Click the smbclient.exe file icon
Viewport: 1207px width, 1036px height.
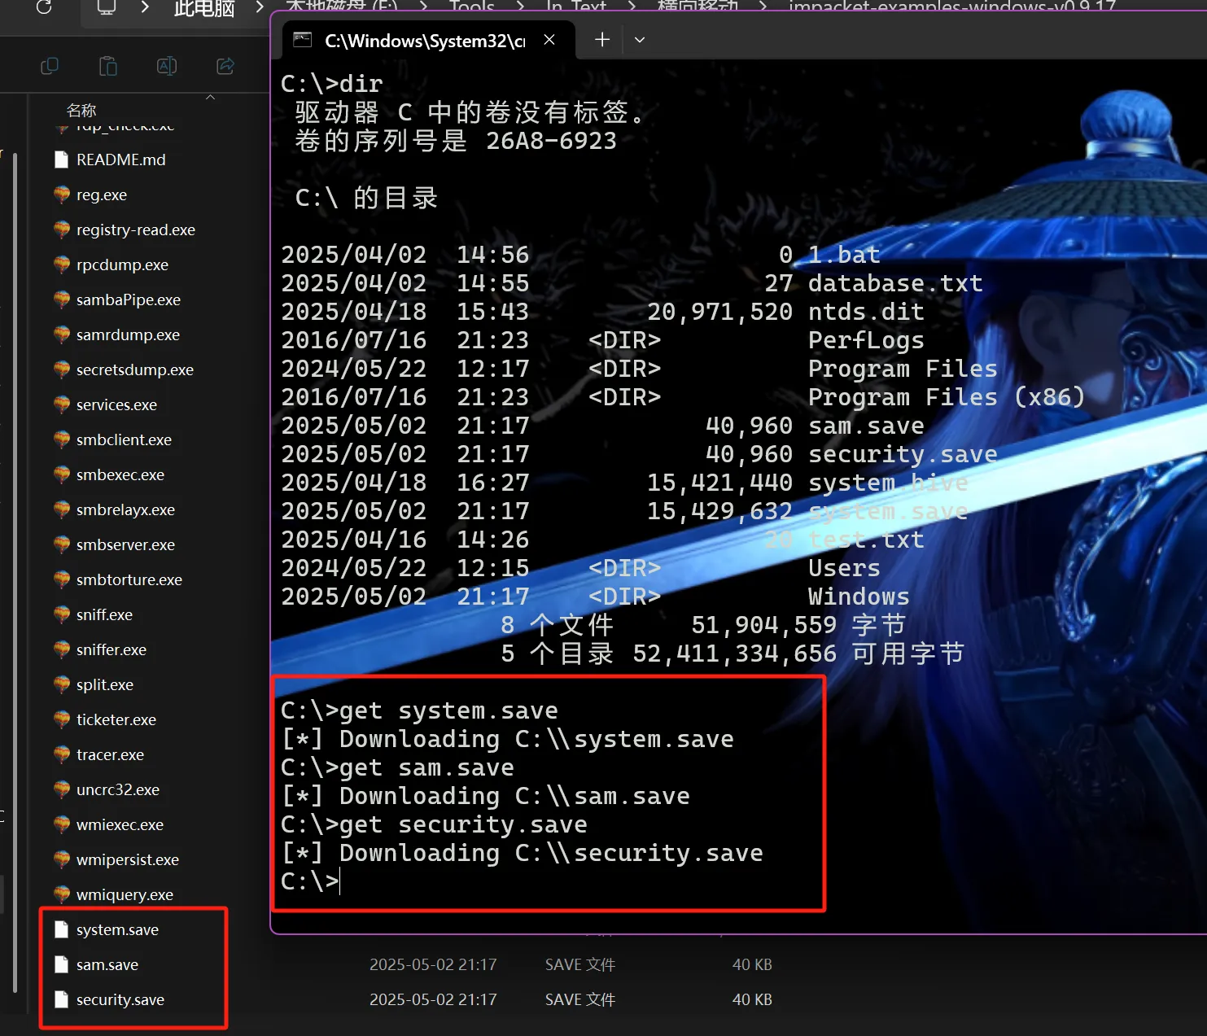(62, 439)
